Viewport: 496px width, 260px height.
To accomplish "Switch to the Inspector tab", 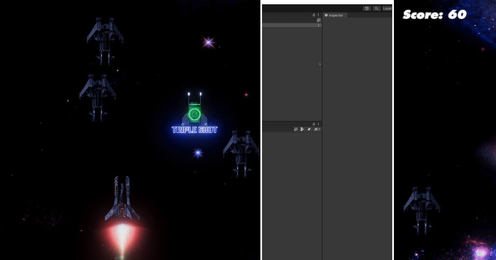I will pos(335,15).
